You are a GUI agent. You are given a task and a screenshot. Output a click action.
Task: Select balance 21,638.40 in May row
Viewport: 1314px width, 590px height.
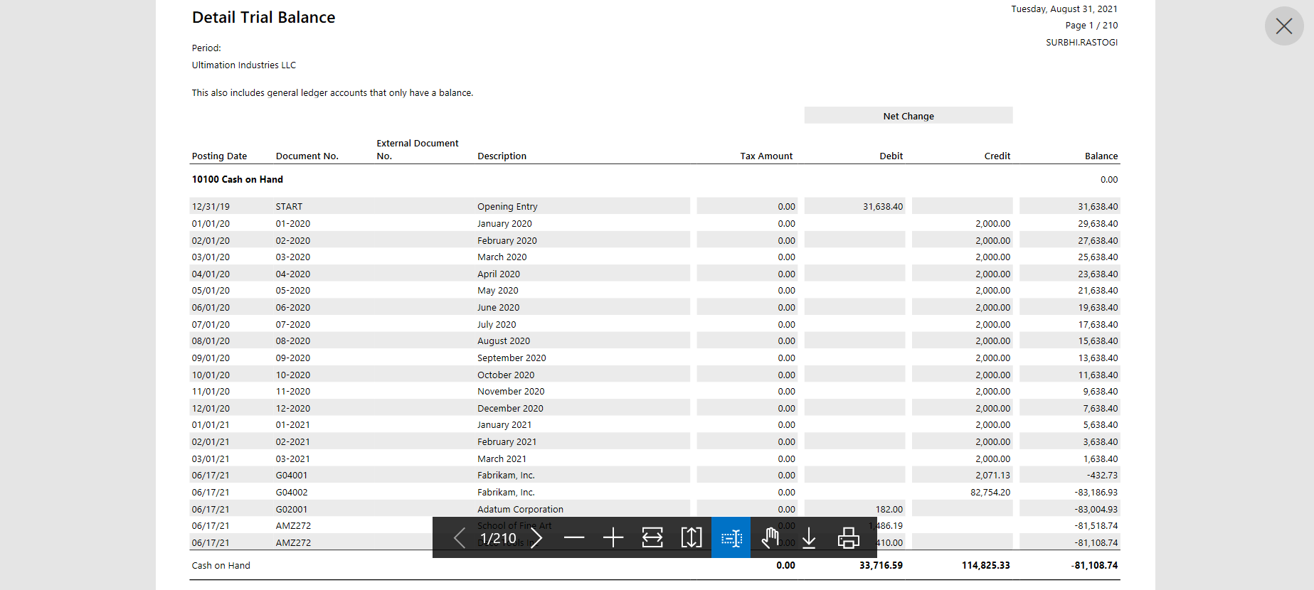coord(1098,291)
